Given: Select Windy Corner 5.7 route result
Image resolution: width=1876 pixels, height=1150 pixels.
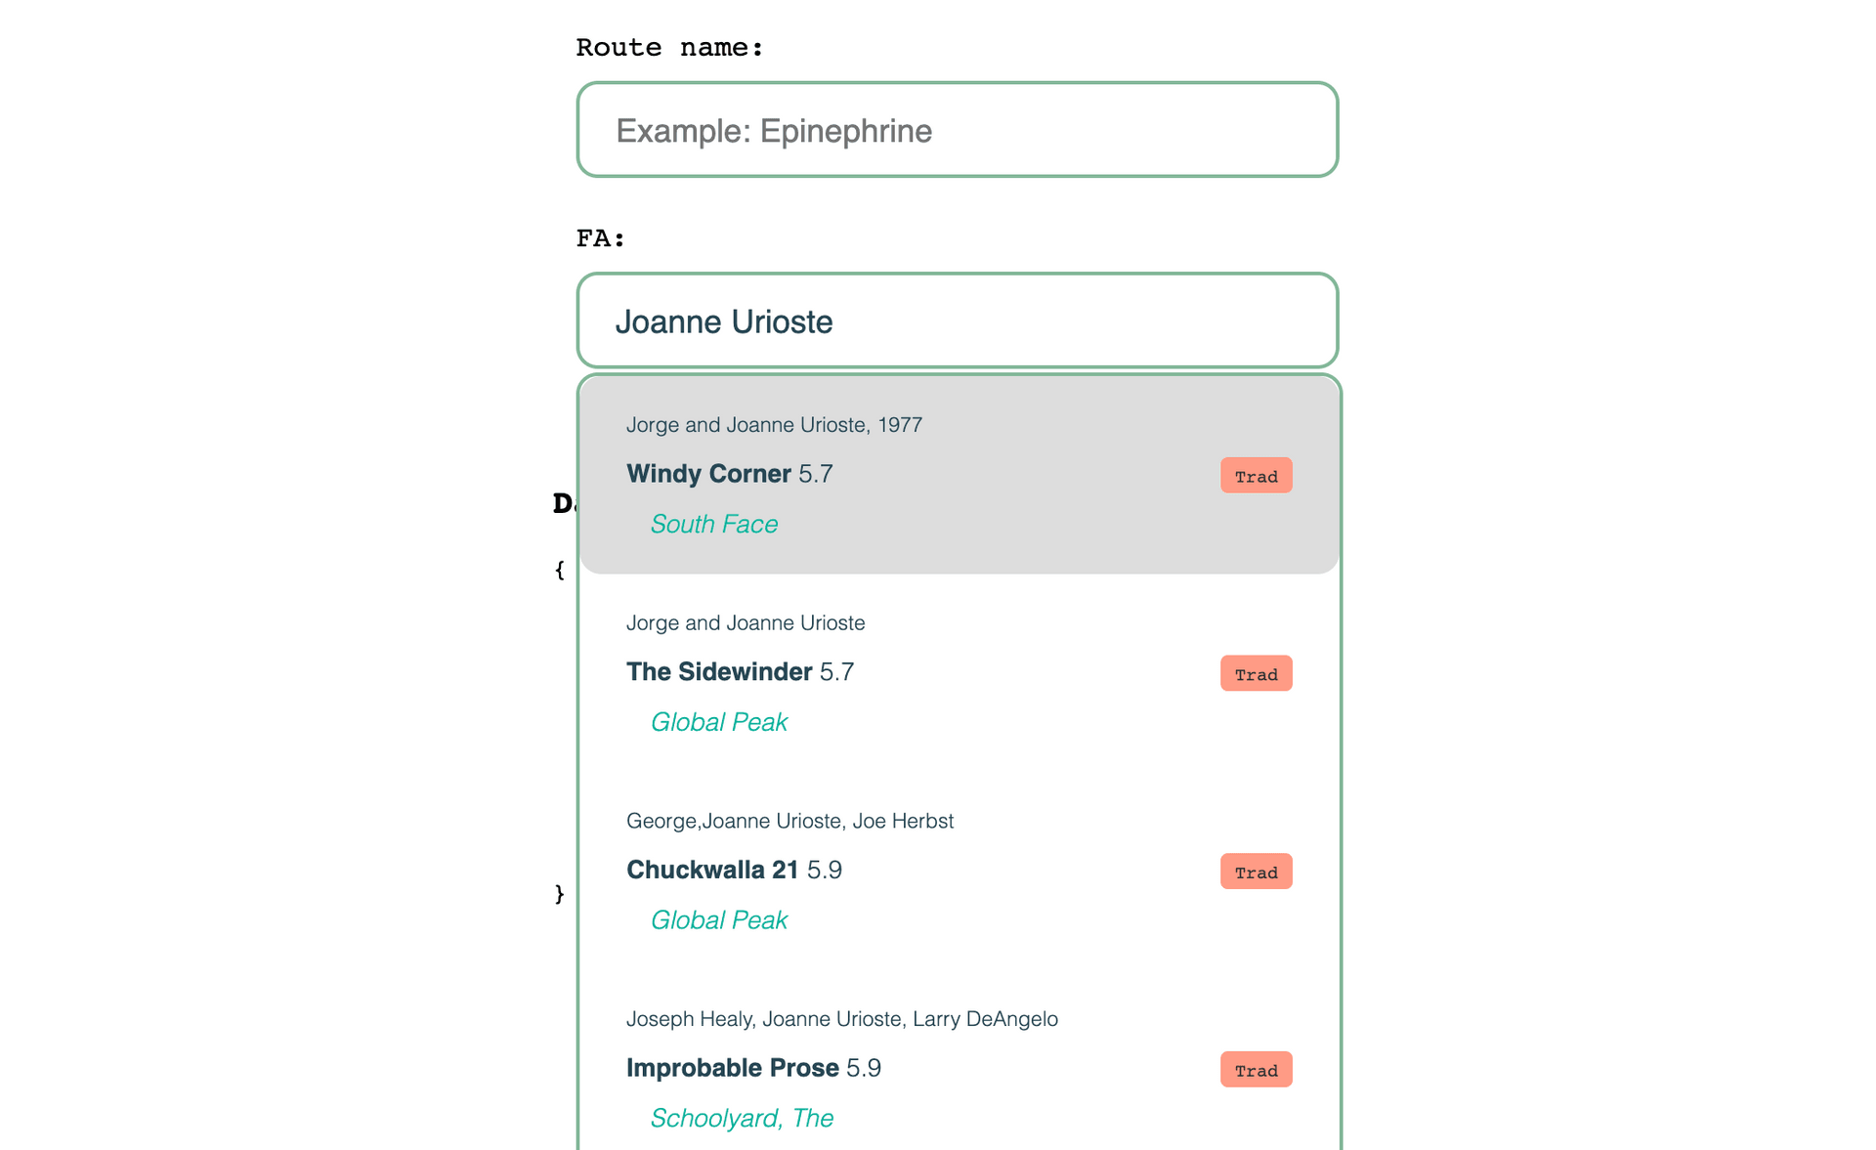Looking at the screenshot, I should coord(959,476).
